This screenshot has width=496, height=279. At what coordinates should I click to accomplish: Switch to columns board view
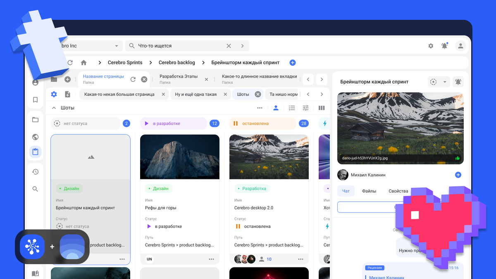tap(322, 108)
